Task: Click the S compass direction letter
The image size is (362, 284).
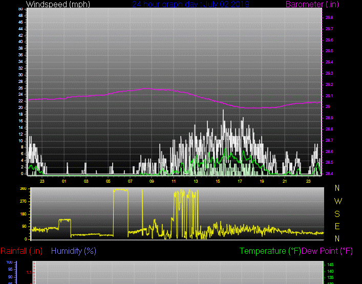Action: pos(338,214)
